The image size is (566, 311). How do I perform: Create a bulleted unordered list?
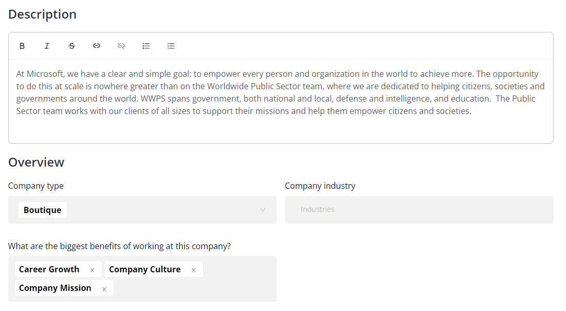[171, 46]
